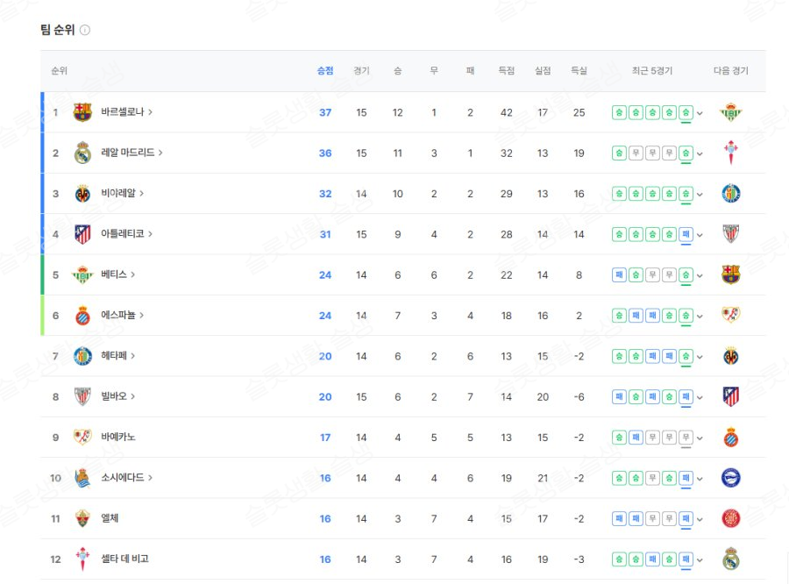The height and width of the screenshot is (584, 789).
Task: Click Atlético's team crest in row 4
Action: point(82,234)
